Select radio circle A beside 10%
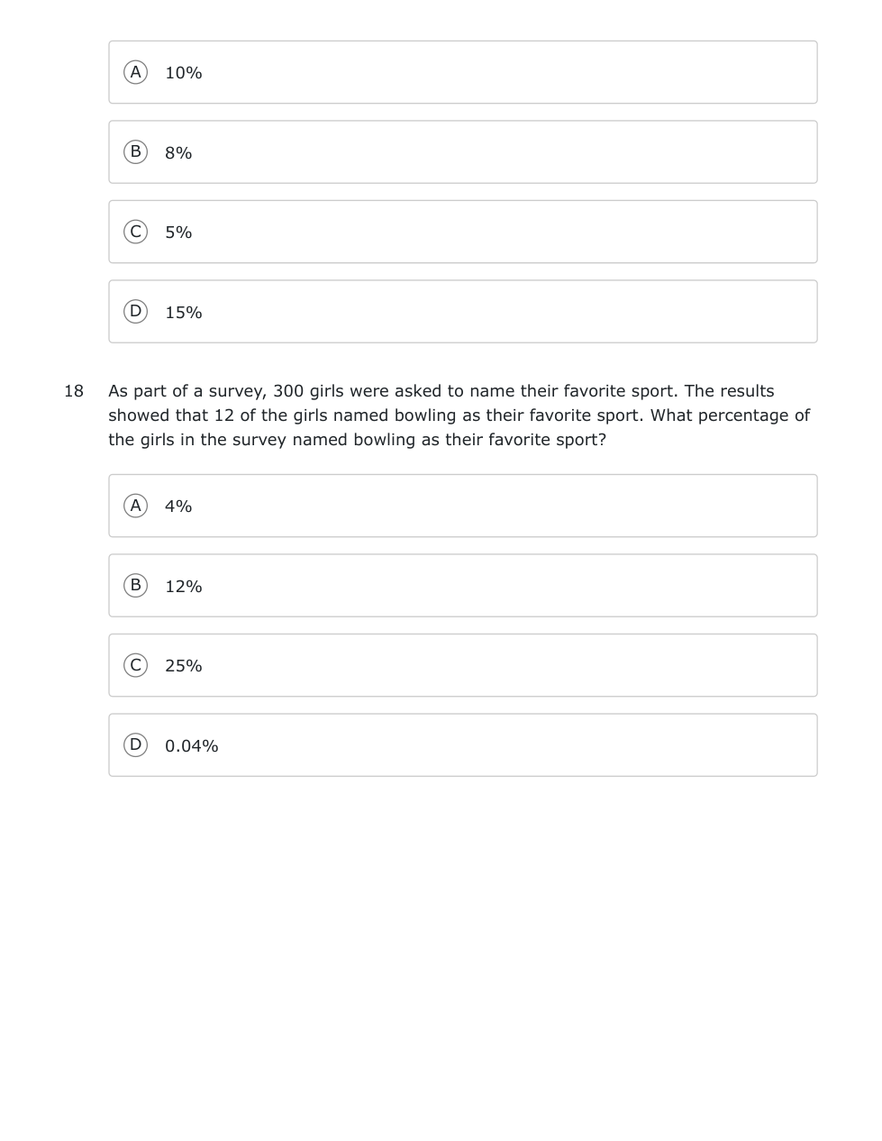This screenshot has height=1141, width=882. tap(135, 72)
